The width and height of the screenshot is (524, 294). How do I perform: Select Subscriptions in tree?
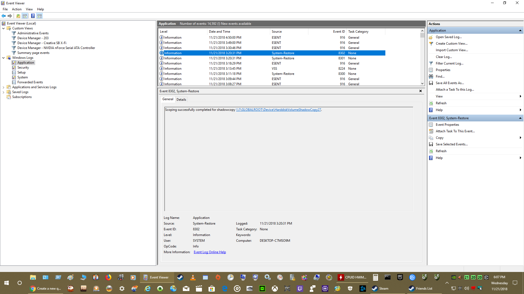coord(22,97)
